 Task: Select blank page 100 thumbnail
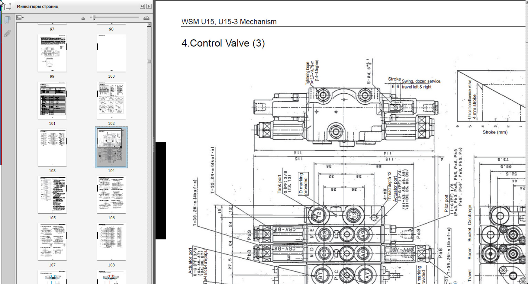click(111, 53)
